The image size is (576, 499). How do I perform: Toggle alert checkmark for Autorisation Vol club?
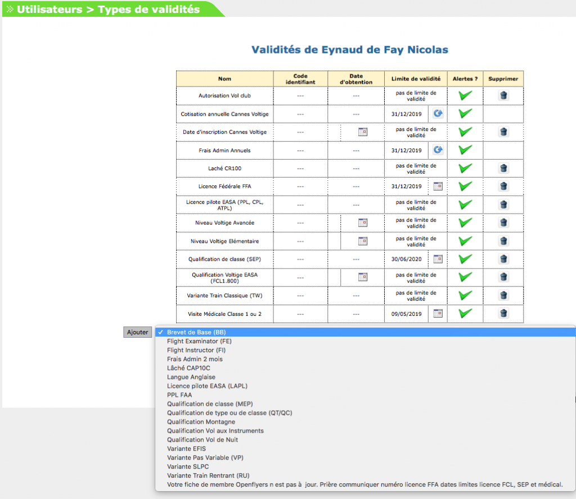click(465, 96)
